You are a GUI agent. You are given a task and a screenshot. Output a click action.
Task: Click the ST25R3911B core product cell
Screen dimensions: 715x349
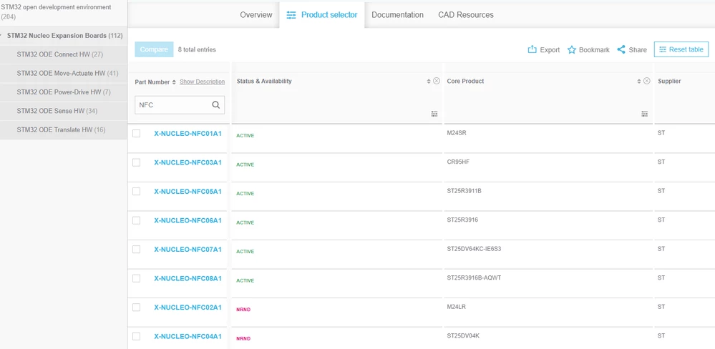(x=464, y=191)
